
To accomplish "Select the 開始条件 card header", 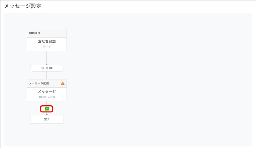I will [47, 33].
